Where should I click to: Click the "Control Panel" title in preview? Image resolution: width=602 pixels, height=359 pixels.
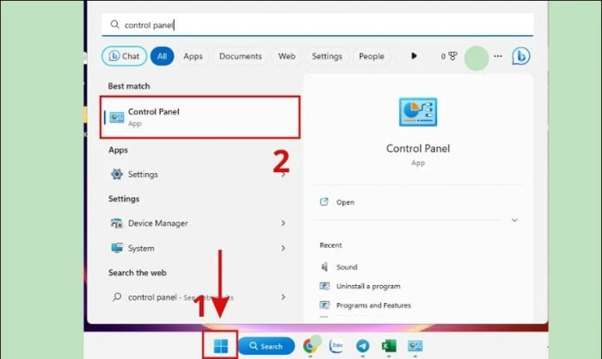click(x=418, y=148)
